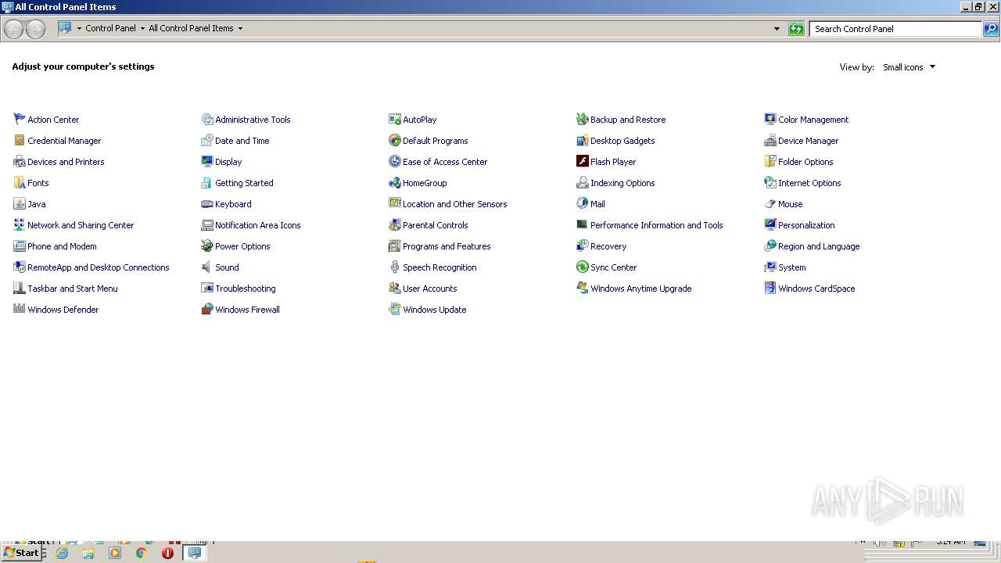Open the Display settings icon

(x=207, y=161)
